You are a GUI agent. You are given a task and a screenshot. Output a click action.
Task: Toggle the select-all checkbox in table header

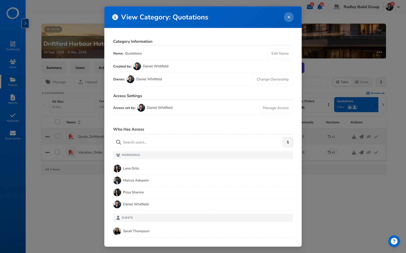[x=57, y=122]
